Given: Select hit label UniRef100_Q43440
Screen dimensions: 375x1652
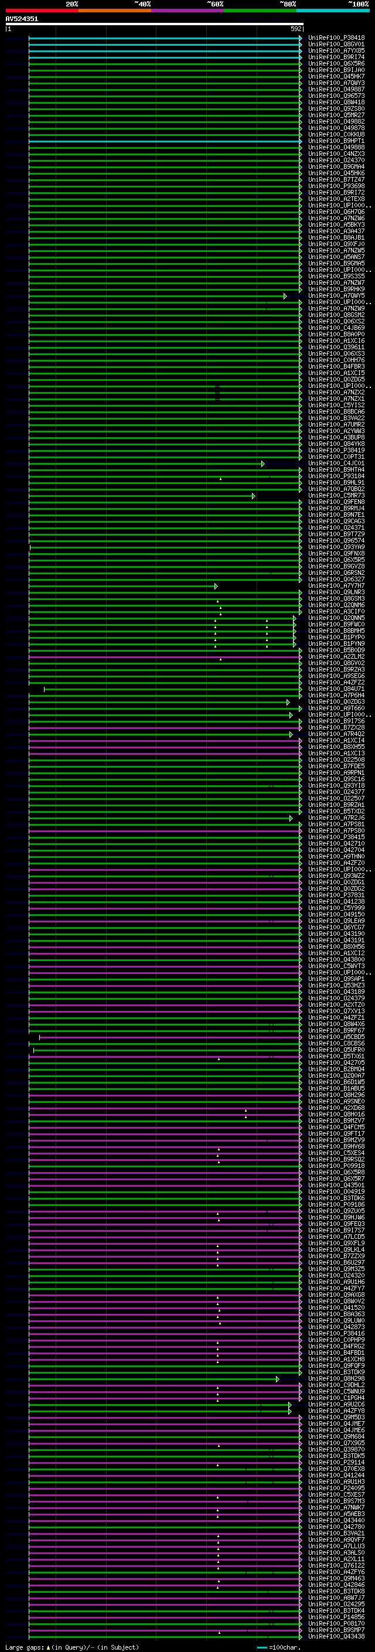Looking at the screenshot, I should 336,1520.
